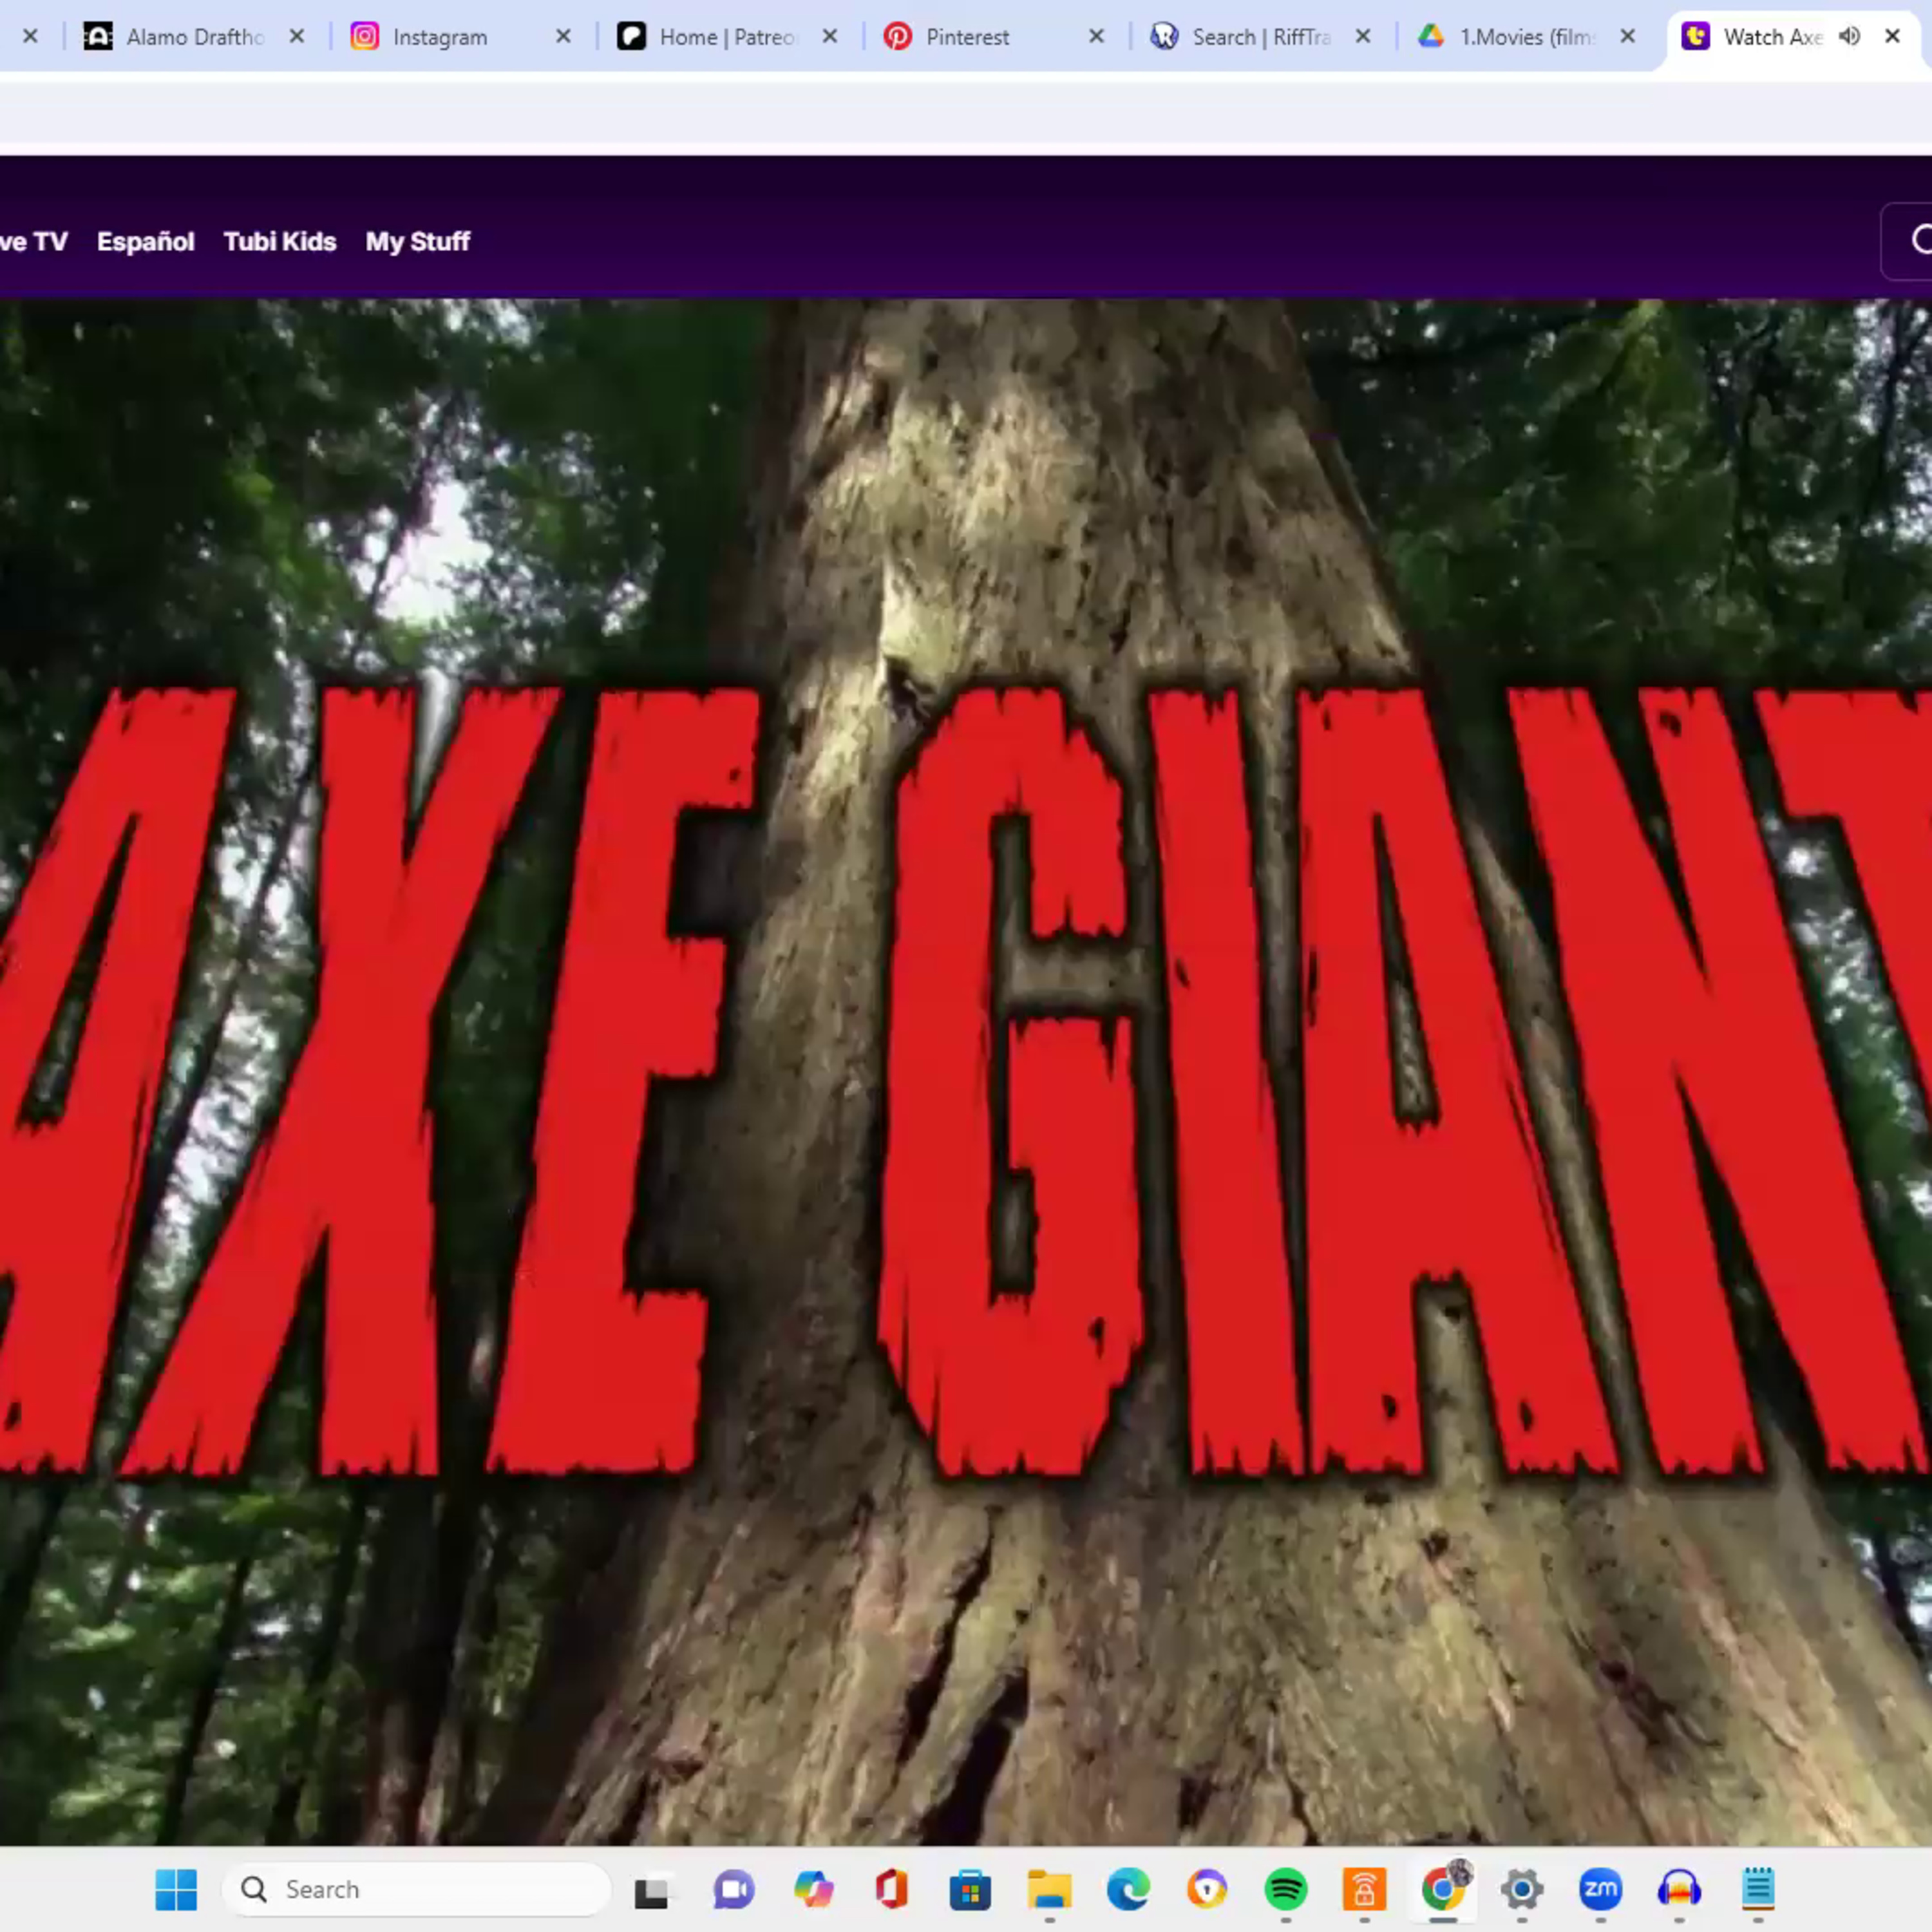Close the Watch Axe tab
This screenshot has width=1932, height=1932.
(x=1892, y=37)
